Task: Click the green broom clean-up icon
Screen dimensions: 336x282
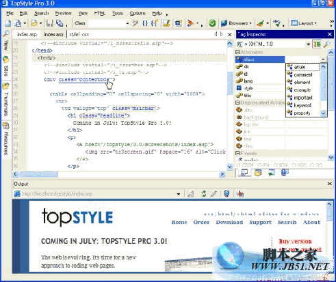Action: point(260,23)
